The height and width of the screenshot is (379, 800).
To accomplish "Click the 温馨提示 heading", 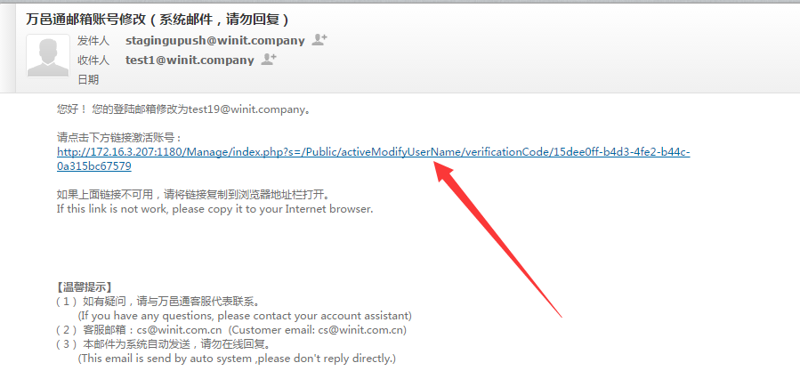I will point(85,286).
